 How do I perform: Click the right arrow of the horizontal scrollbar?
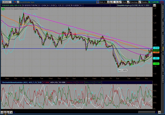(157, 112)
